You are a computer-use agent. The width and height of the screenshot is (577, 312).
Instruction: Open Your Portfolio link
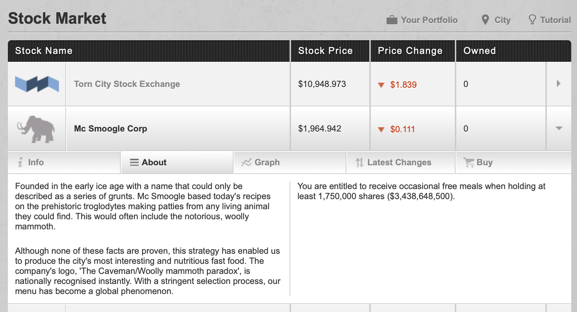point(429,20)
